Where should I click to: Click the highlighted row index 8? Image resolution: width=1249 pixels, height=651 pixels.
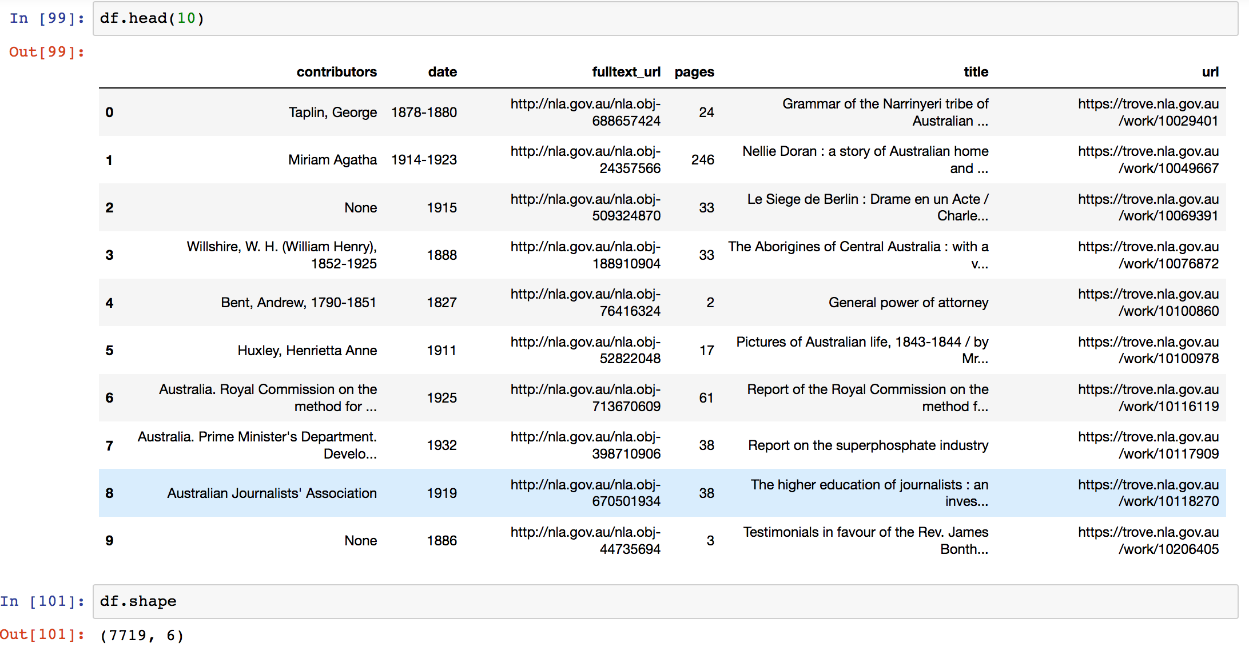(109, 493)
